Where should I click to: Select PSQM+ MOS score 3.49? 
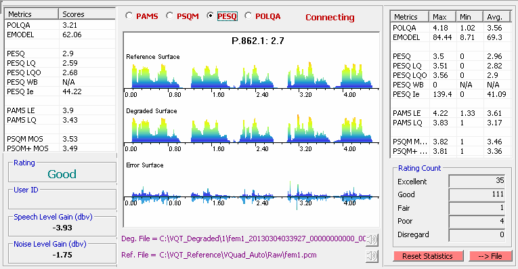pyautogui.click(x=70, y=148)
